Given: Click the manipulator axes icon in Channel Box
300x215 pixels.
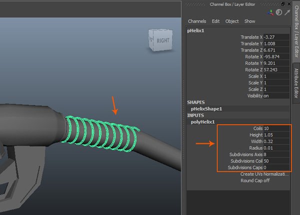Looking at the screenshot, I should click(x=270, y=13).
